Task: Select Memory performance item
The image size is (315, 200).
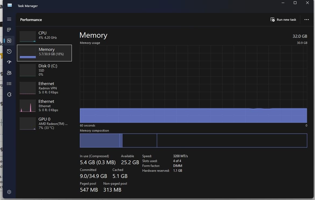Action: pos(44,53)
